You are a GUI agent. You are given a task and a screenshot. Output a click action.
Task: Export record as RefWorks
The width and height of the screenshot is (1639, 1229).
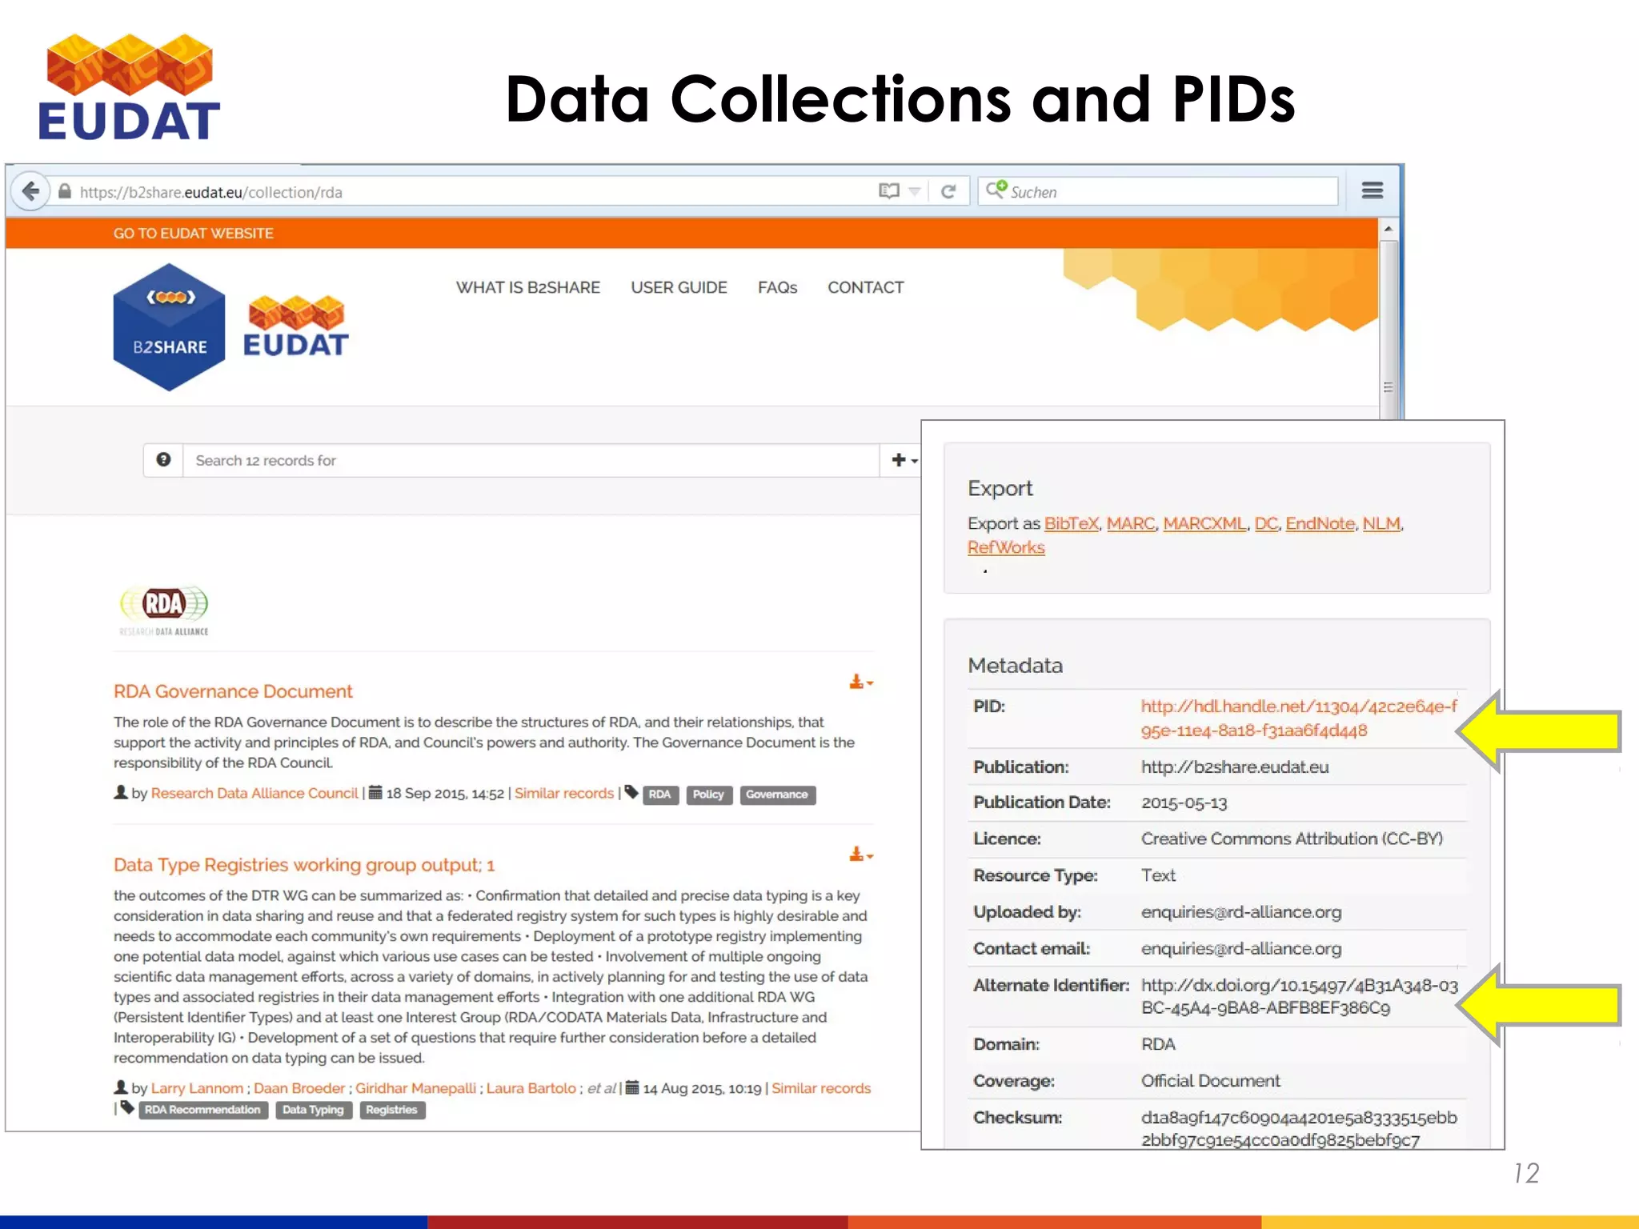(x=1006, y=547)
